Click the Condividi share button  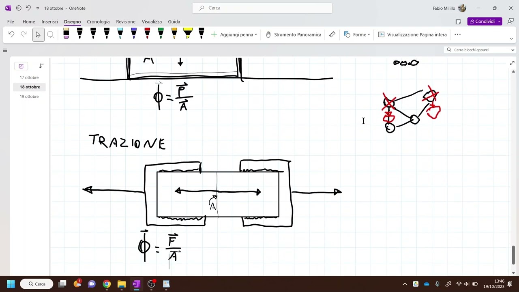[x=482, y=21]
